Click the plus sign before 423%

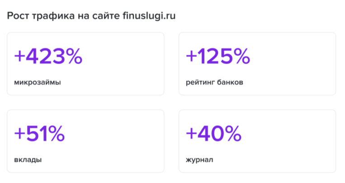pos(19,56)
